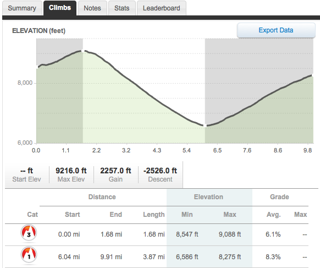
Task: Click the 9216.0 ft Max Elev value
Action: (71, 171)
